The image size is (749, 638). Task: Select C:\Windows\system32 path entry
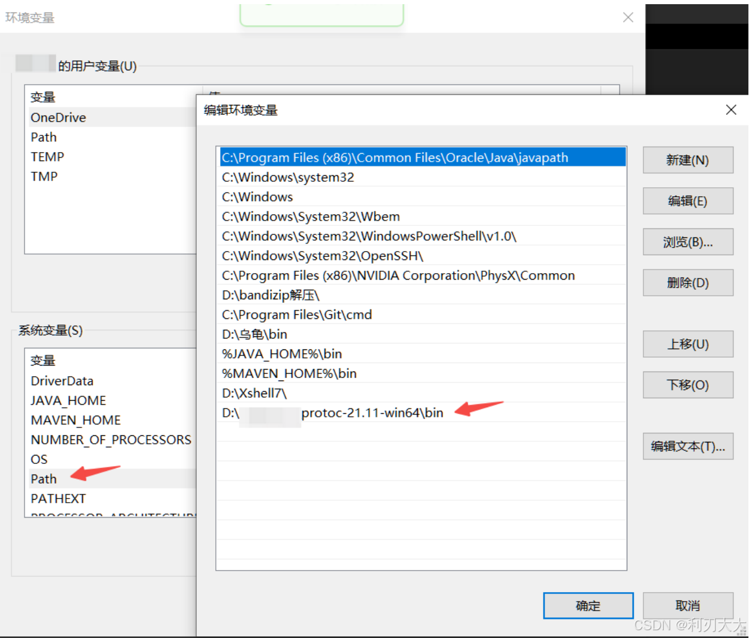click(423, 177)
